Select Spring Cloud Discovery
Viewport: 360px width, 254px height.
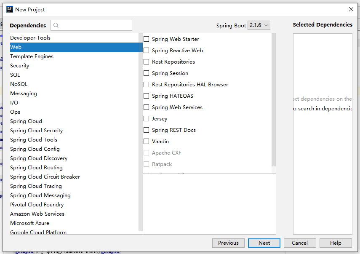click(x=74, y=158)
